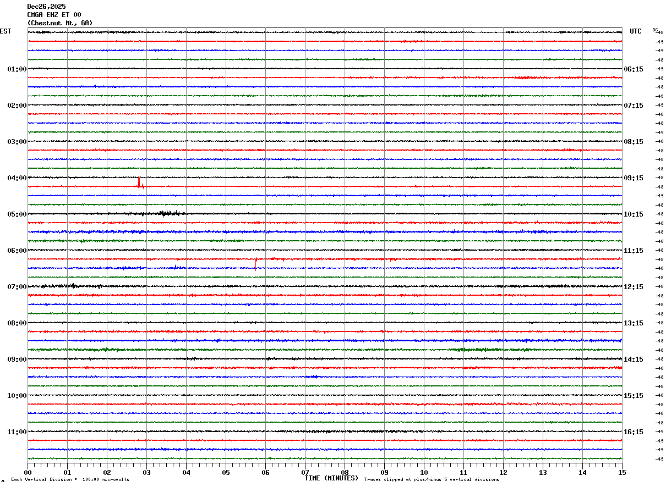666x487 pixels.
Task: Click the 15 minute tick label on axis
Action: click(x=622, y=472)
